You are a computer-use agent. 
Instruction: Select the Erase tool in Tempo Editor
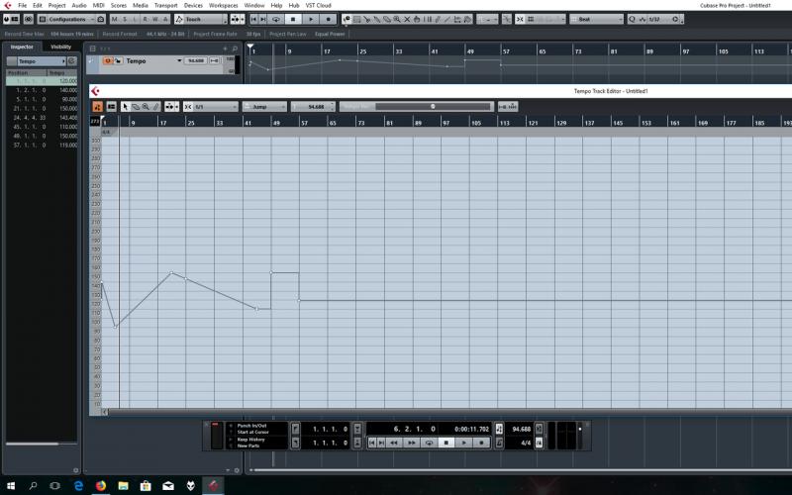click(136, 107)
